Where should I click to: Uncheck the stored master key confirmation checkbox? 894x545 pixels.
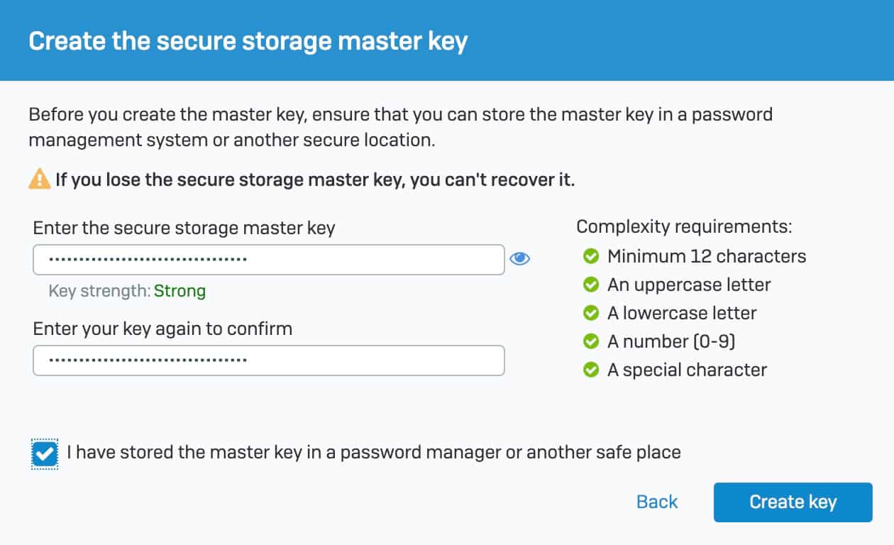[45, 453]
